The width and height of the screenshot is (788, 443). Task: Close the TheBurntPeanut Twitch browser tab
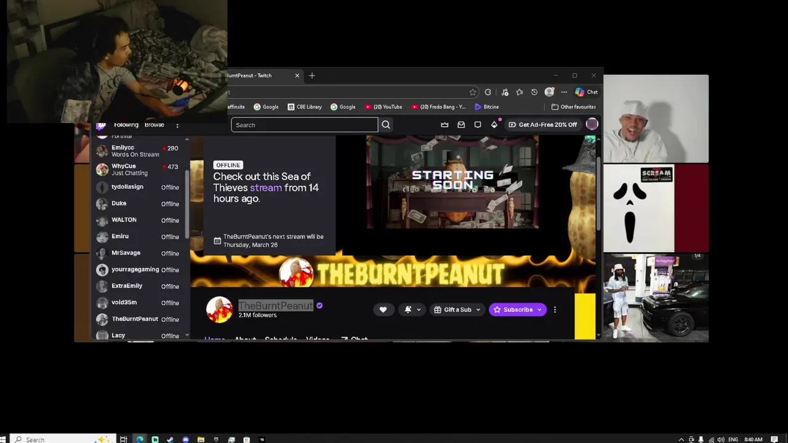297,76
